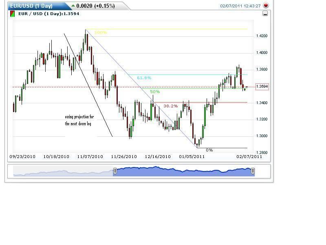Click the 09/23/2010 date axis label
The height and width of the screenshot is (245, 326).
tap(22, 156)
